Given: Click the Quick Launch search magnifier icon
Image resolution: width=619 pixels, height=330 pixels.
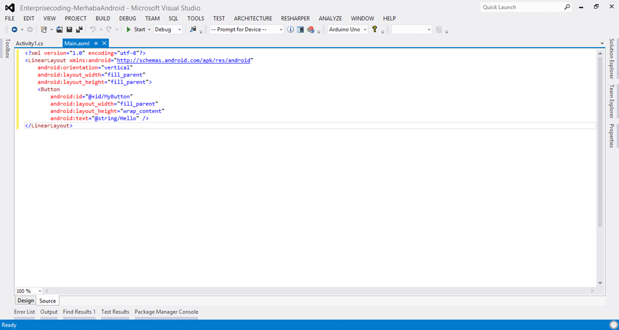Looking at the screenshot, I should click(x=567, y=7).
